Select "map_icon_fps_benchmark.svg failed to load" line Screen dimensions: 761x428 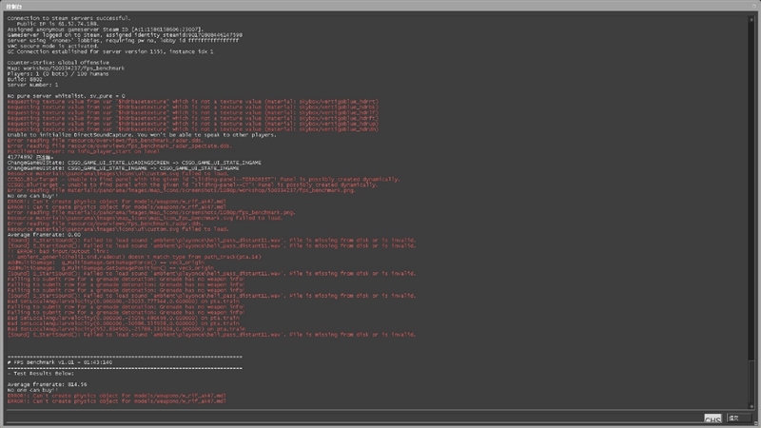click(x=146, y=219)
